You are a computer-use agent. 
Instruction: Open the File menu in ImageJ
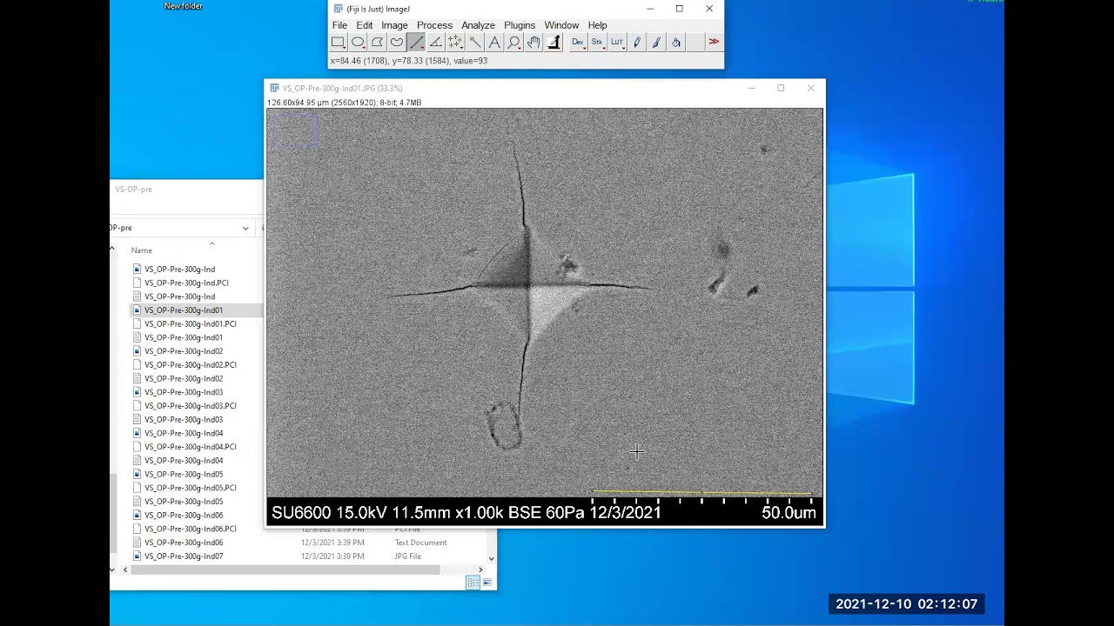339,25
